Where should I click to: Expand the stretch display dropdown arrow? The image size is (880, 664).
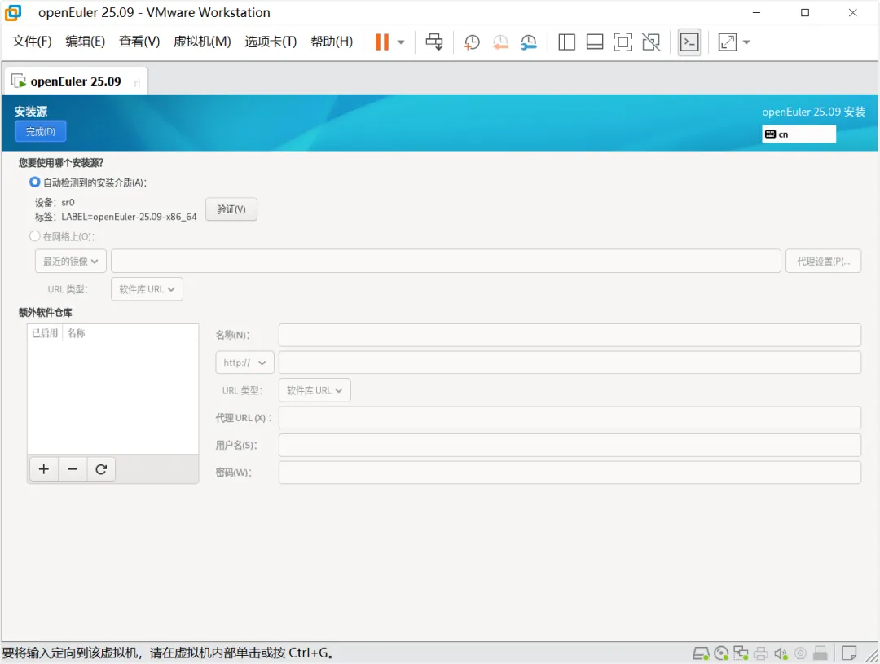click(x=746, y=42)
